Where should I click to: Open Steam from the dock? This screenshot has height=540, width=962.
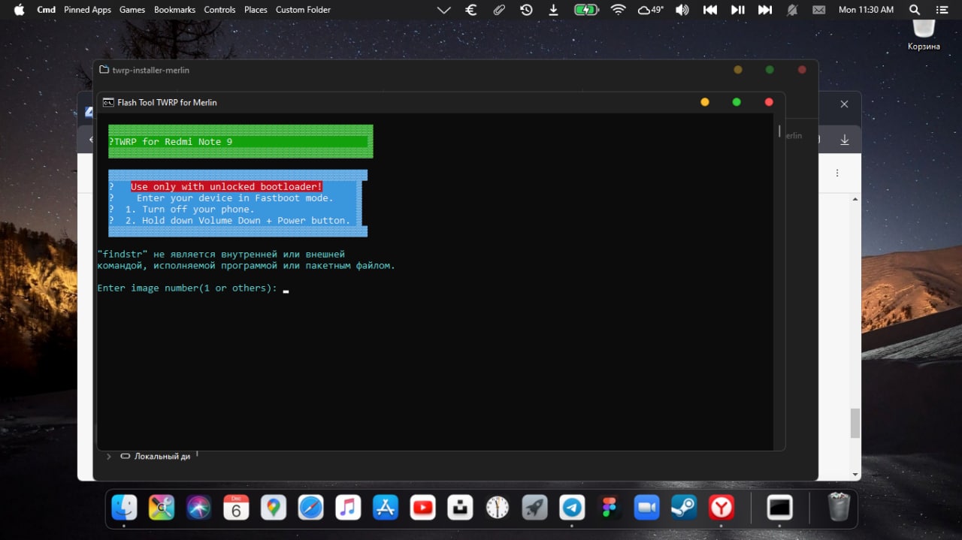[x=684, y=508]
